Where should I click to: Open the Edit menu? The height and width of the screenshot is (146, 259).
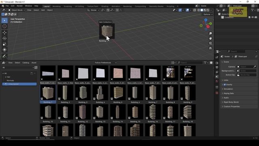click(13, 6)
